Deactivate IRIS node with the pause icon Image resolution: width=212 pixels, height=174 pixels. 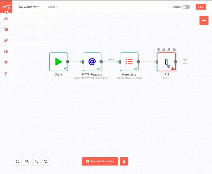pos(164,50)
